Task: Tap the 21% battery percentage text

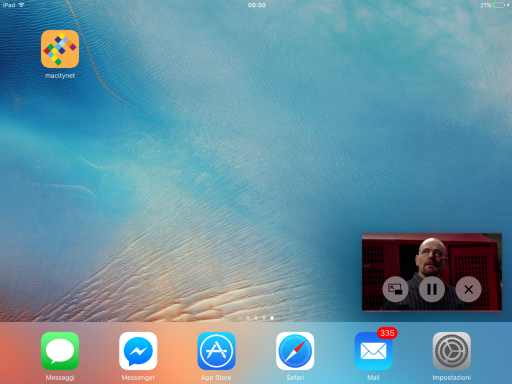Action: 485,5
